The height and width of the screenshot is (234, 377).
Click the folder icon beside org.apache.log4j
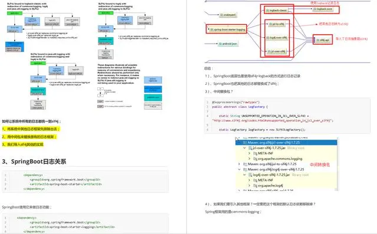point(255,186)
